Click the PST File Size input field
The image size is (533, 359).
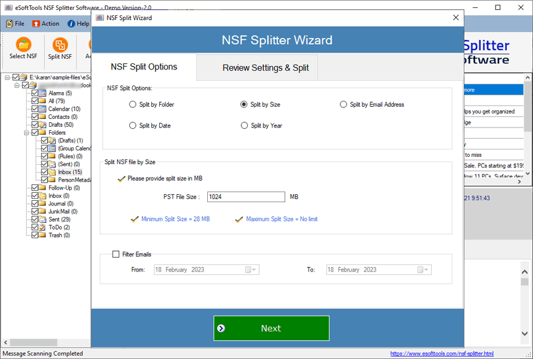coord(246,197)
